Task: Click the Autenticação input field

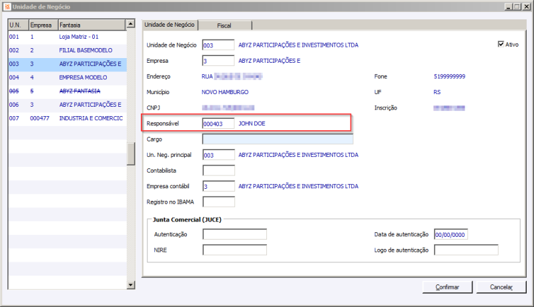Action: [x=235, y=234]
